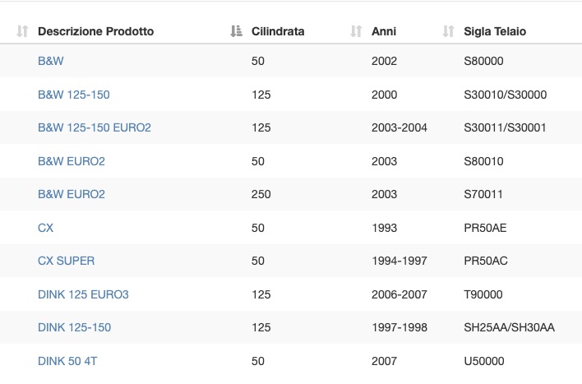Open the CX product link
582x384 pixels.
coord(46,228)
